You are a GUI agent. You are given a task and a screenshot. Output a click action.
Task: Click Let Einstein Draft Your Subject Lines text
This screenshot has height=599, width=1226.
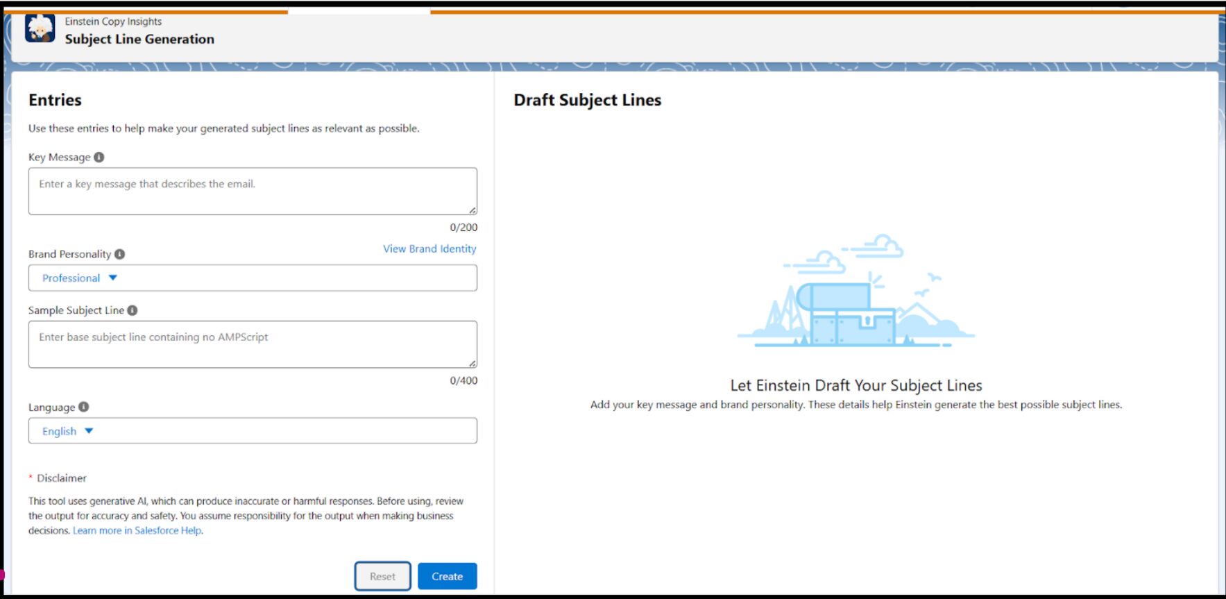[856, 385]
